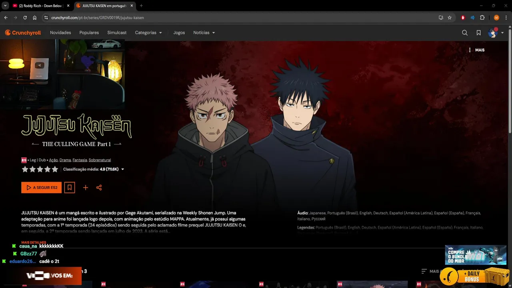Open the tab search dropdown arrow
The height and width of the screenshot is (288, 512).
tap(5, 6)
